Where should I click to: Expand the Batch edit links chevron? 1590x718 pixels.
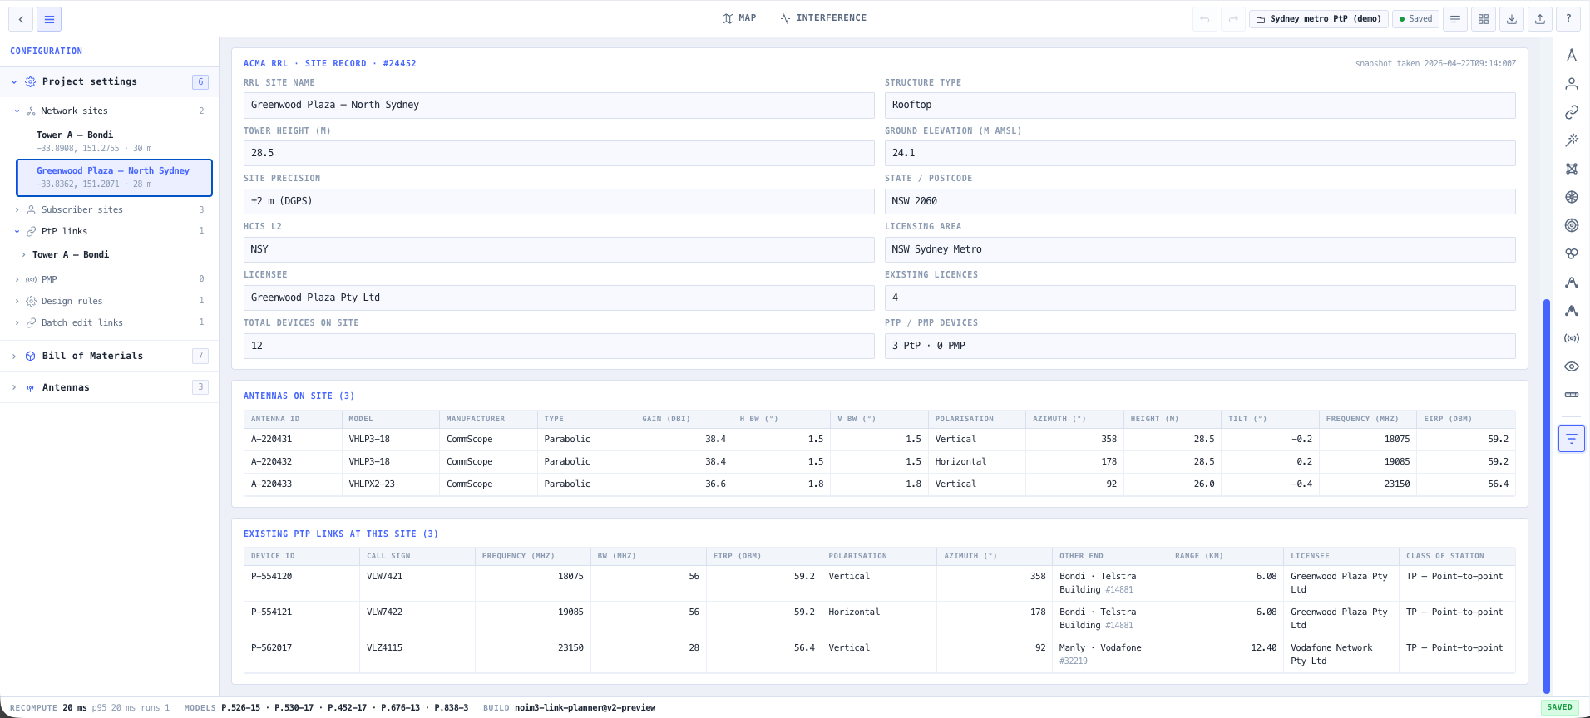[17, 323]
